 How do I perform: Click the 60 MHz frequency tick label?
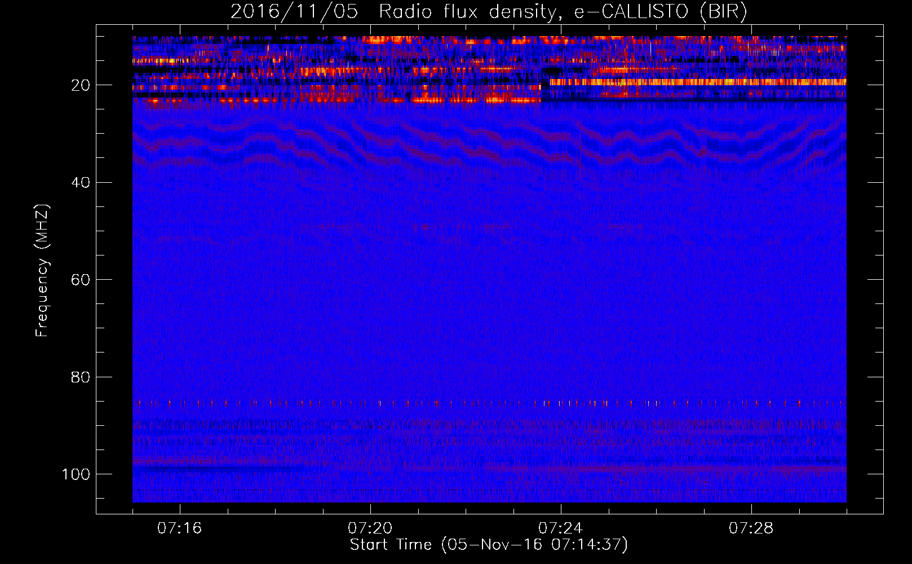pos(81,280)
